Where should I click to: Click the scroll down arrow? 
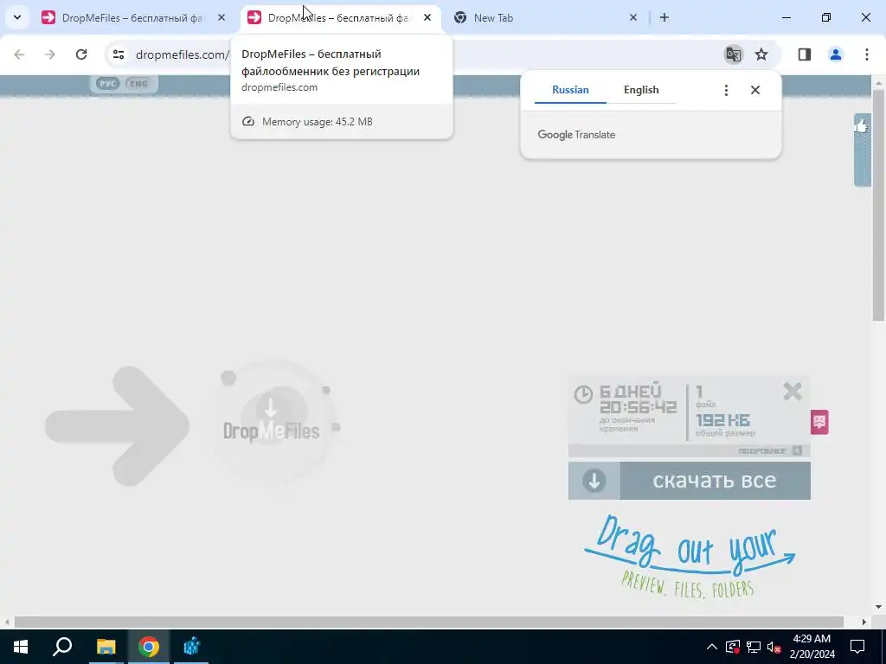[x=879, y=607]
